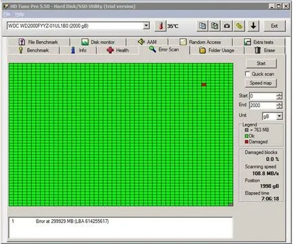Screen dimensions: 293x244
Task: Open the Help menu
Action: pos(20,14)
